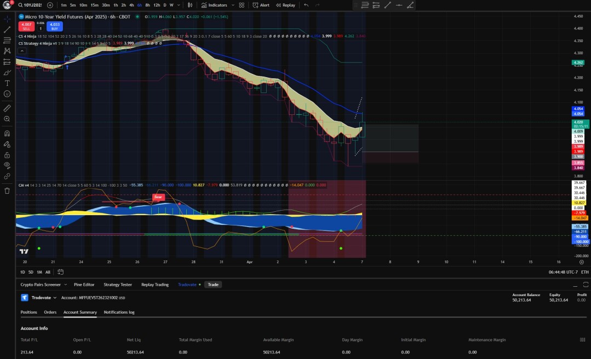The width and height of the screenshot is (591, 359).
Task: Open forecasting and measurement tools
Action: pos(7,62)
